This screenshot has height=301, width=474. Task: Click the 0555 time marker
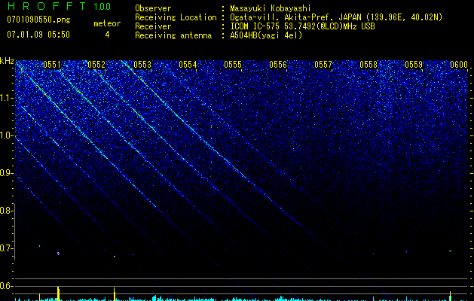pyautogui.click(x=233, y=65)
